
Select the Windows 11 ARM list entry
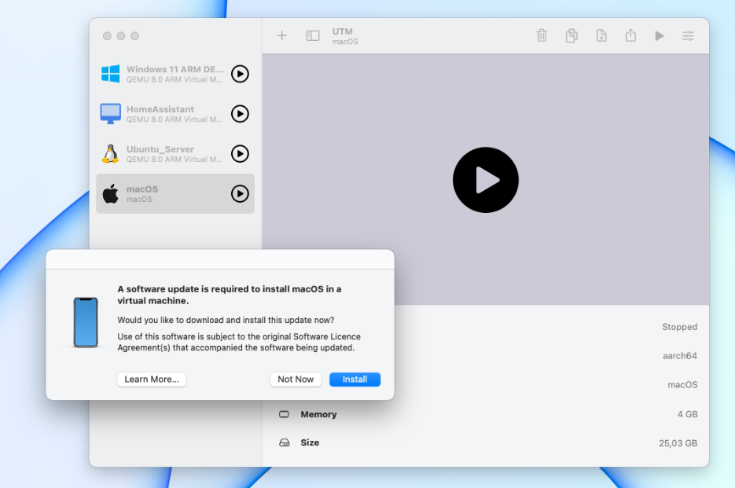[175, 74]
